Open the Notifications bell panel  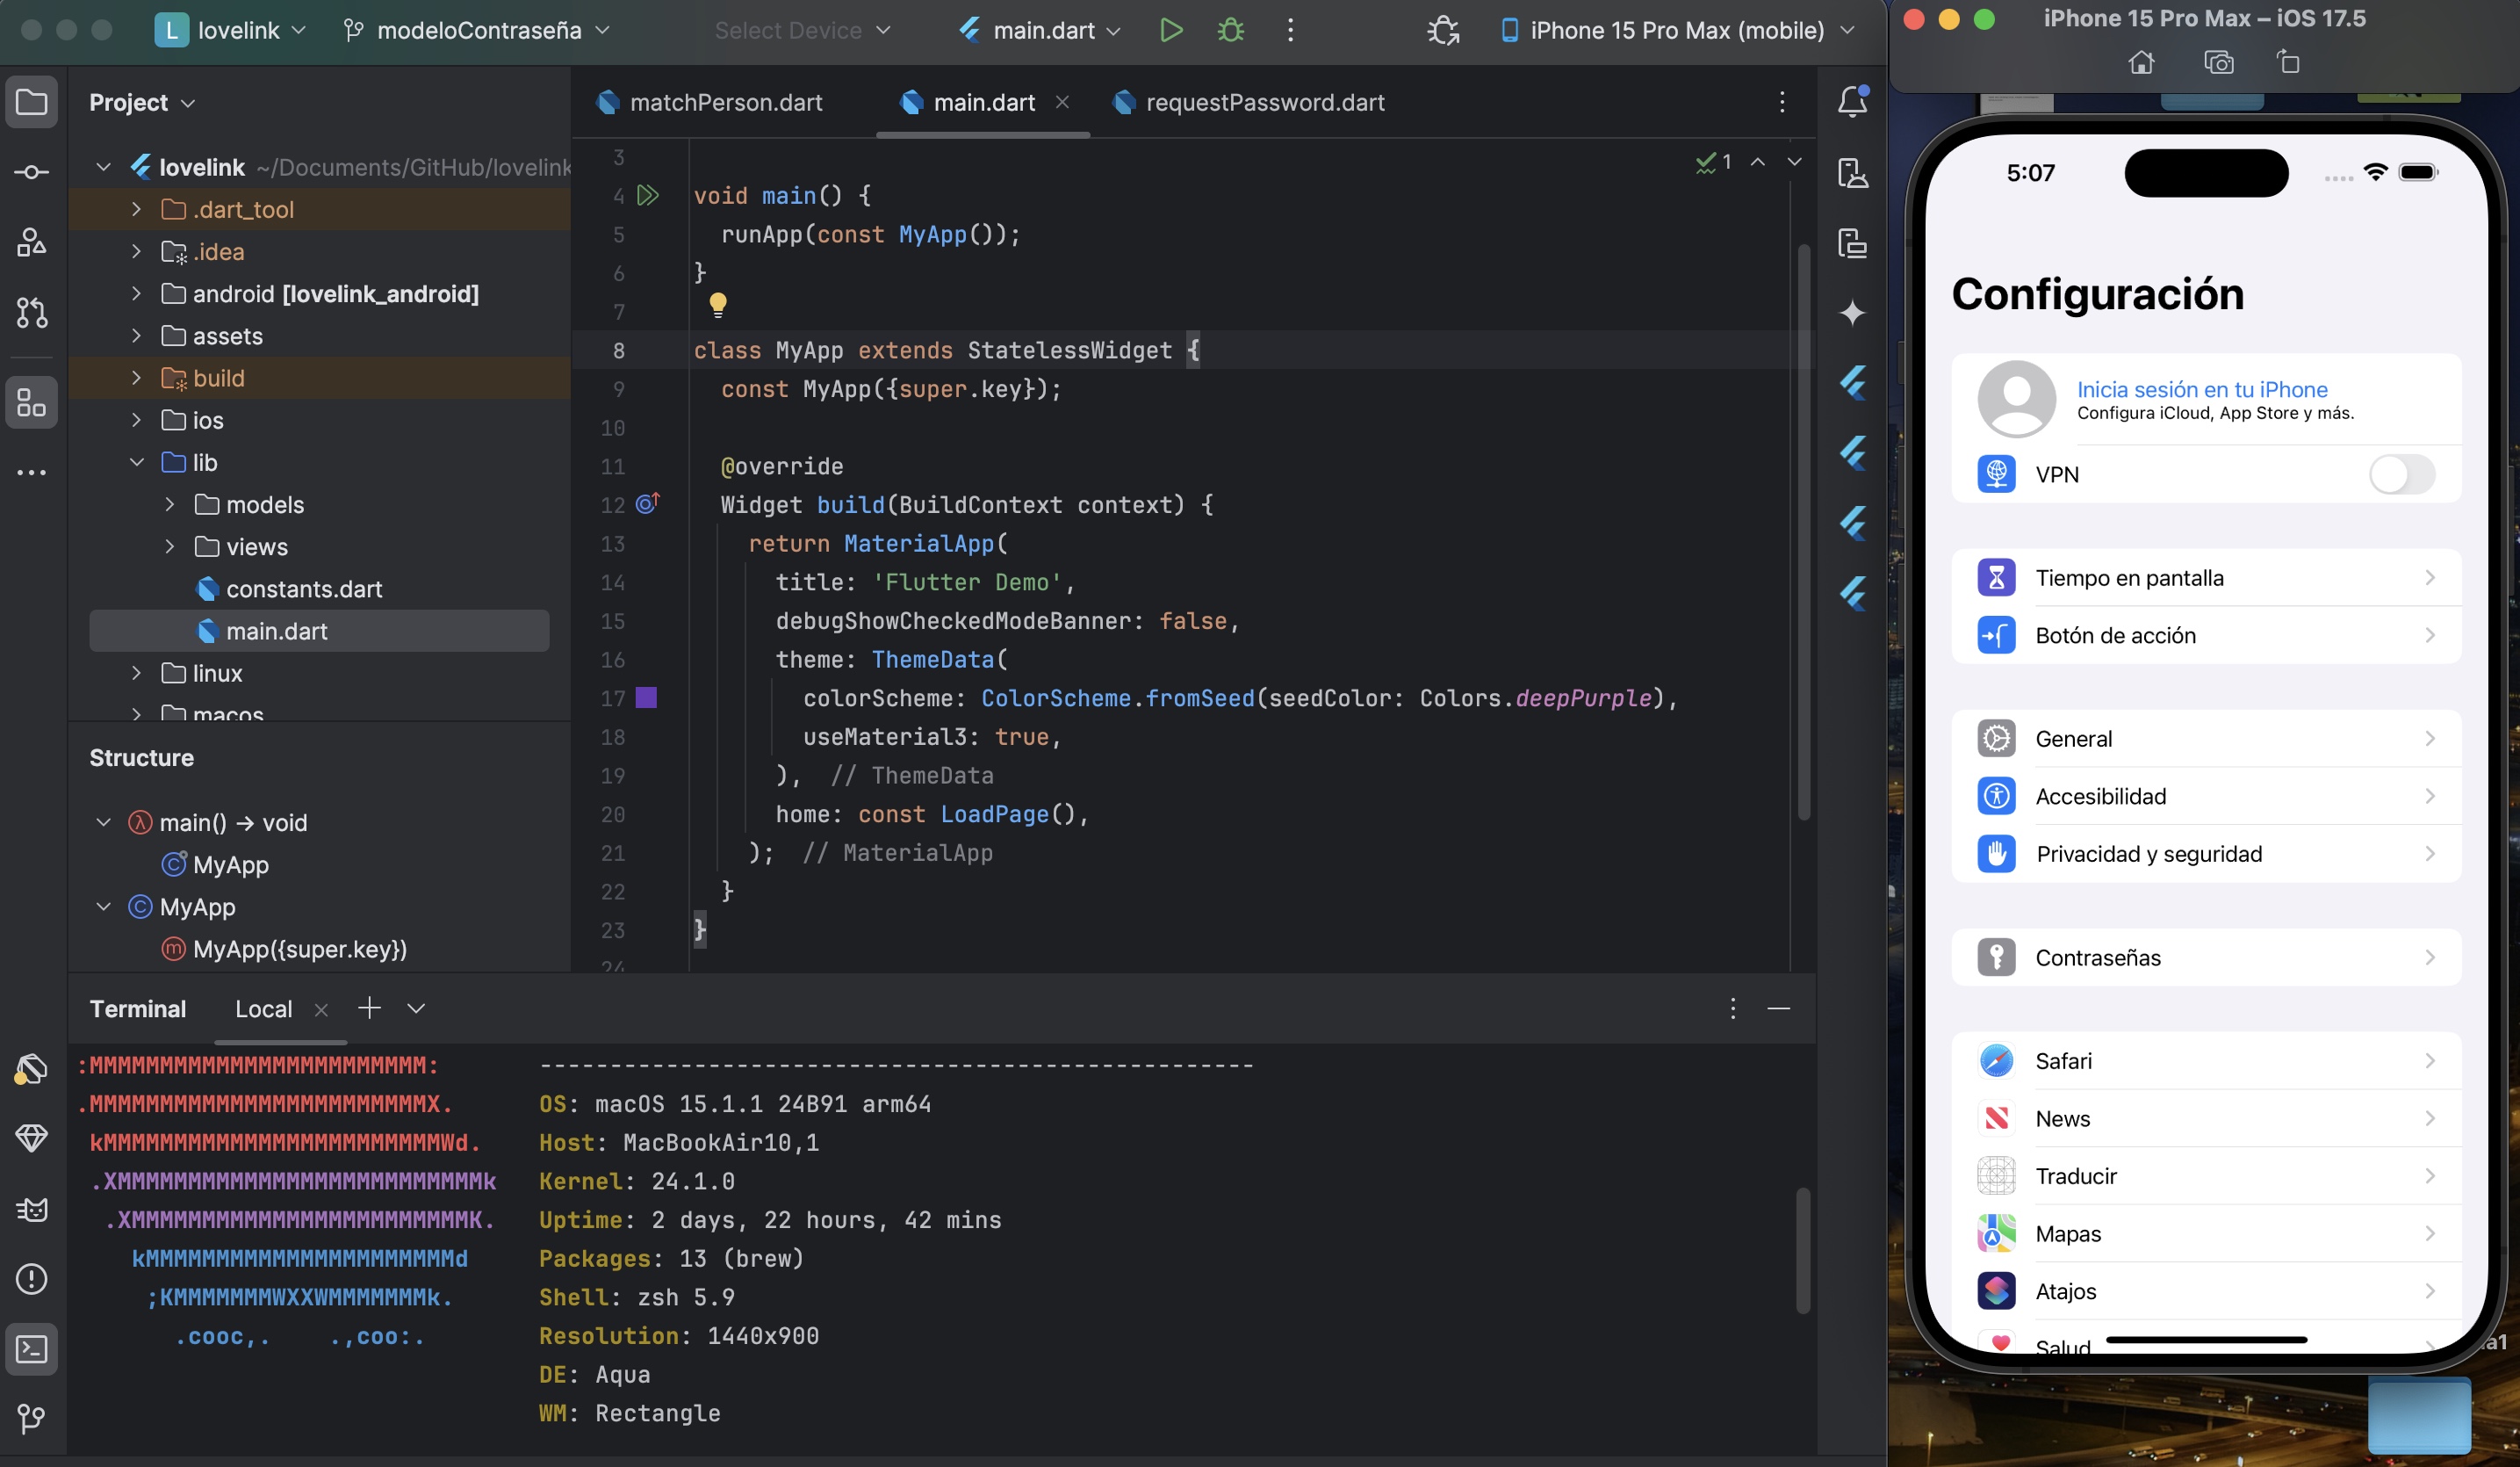(x=1852, y=101)
